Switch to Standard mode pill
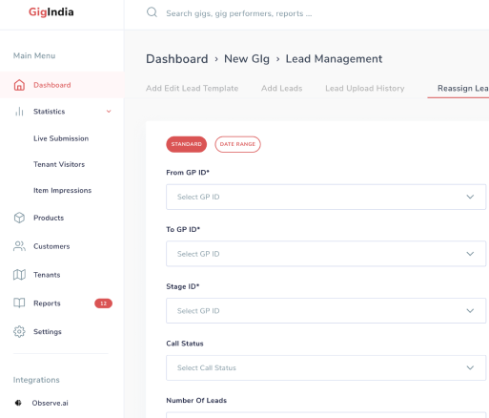The image size is (489, 418). [x=187, y=144]
